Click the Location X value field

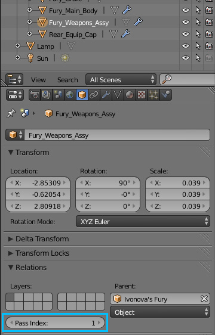click(38, 183)
